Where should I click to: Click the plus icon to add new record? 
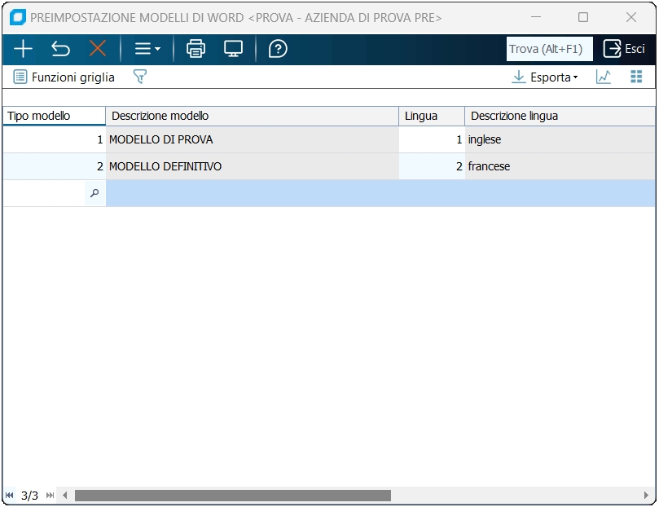(x=23, y=49)
